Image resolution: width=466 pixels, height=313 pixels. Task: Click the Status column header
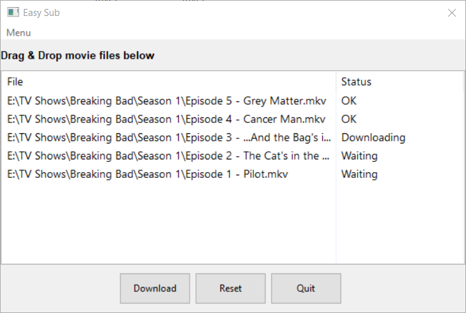point(356,82)
